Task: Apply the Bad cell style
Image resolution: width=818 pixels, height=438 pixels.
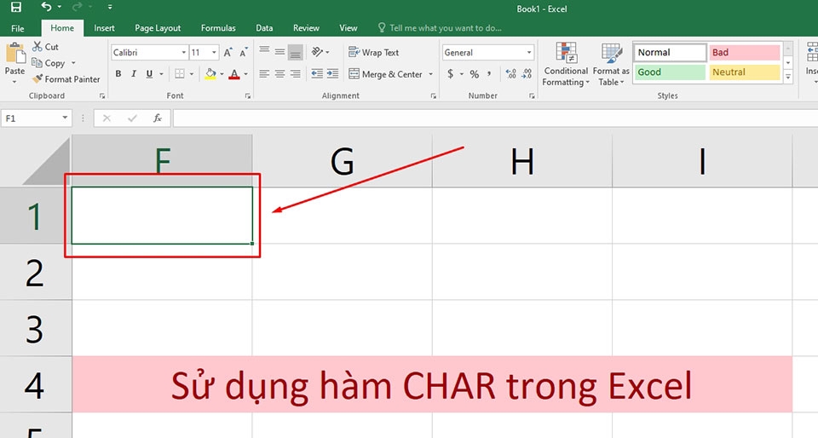Action: [x=745, y=52]
